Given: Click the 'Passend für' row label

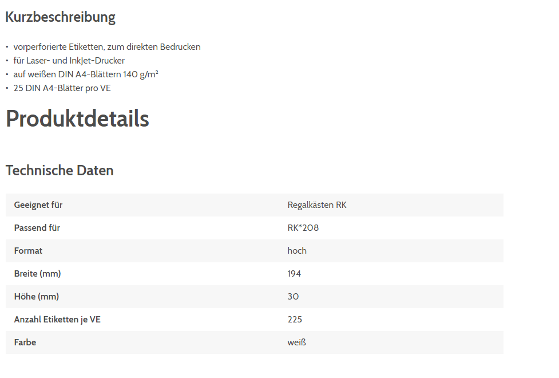Looking at the screenshot, I should pyautogui.click(x=37, y=228).
